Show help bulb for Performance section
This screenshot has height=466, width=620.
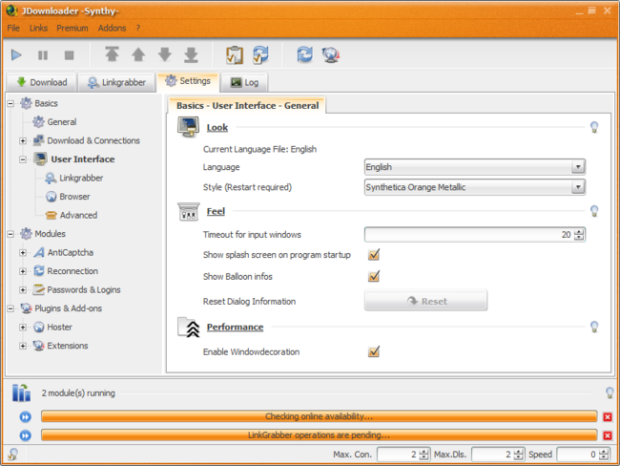[x=594, y=327]
